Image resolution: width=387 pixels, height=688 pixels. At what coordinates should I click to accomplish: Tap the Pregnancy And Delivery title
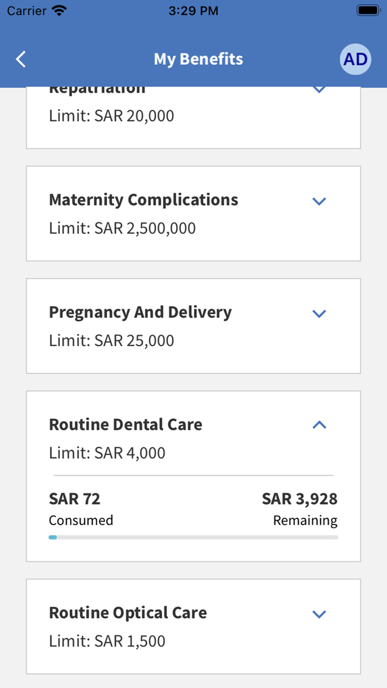[x=140, y=312]
